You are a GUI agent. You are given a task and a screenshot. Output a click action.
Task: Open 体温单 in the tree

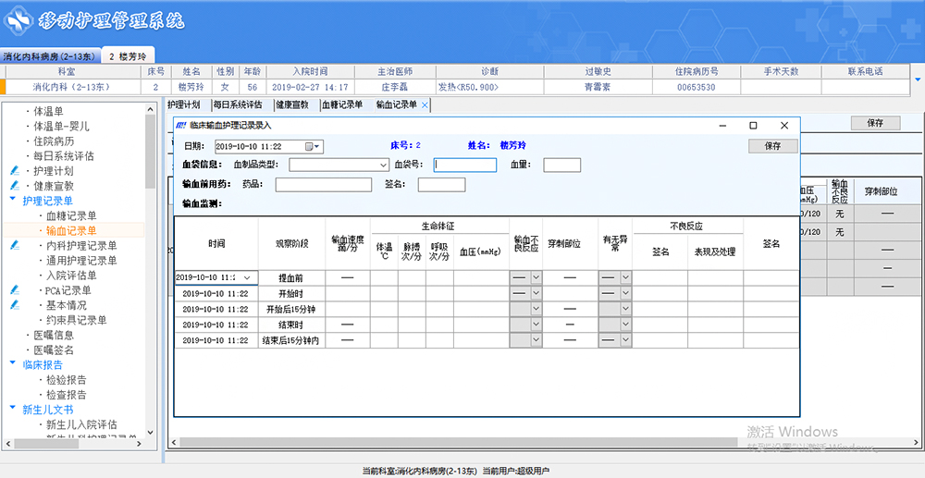tap(48, 111)
